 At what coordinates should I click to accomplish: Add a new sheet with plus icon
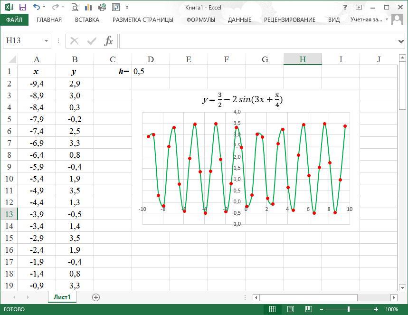[x=96, y=297]
